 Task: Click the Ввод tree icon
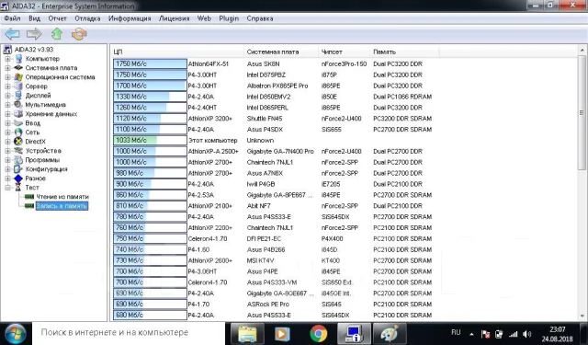(x=18, y=123)
